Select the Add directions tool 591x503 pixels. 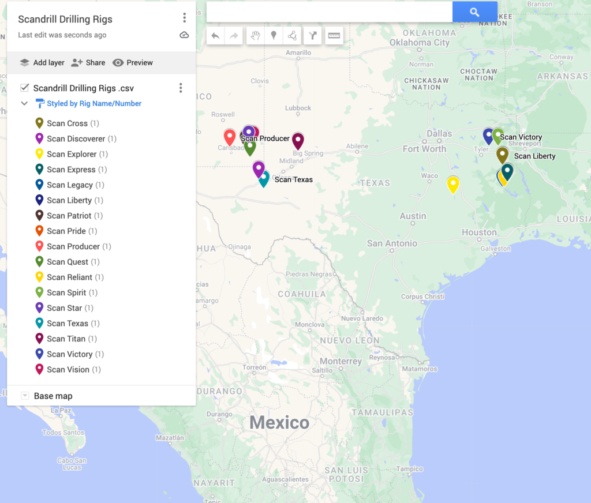point(312,36)
